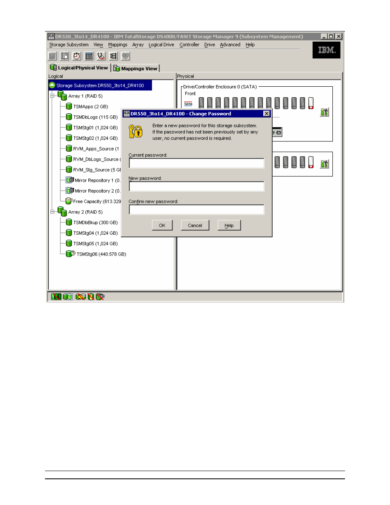Image resolution: width=390 pixels, height=505 pixels.
Task: Focus the New password field
Action: [196, 186]
